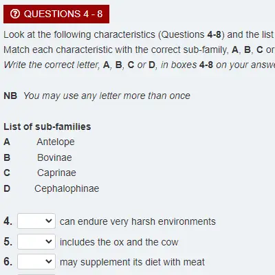Screen dimensions: 275x275
Task: Select the Cephalophinae sub-family name
Action: coord(67,189)
